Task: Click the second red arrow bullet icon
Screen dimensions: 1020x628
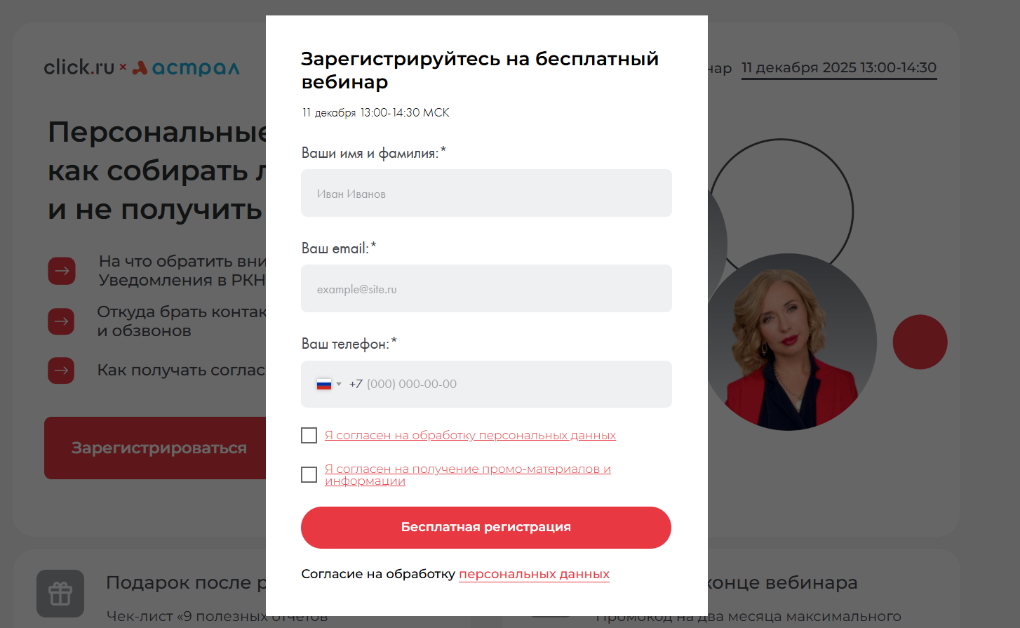Action: (62, 321)
